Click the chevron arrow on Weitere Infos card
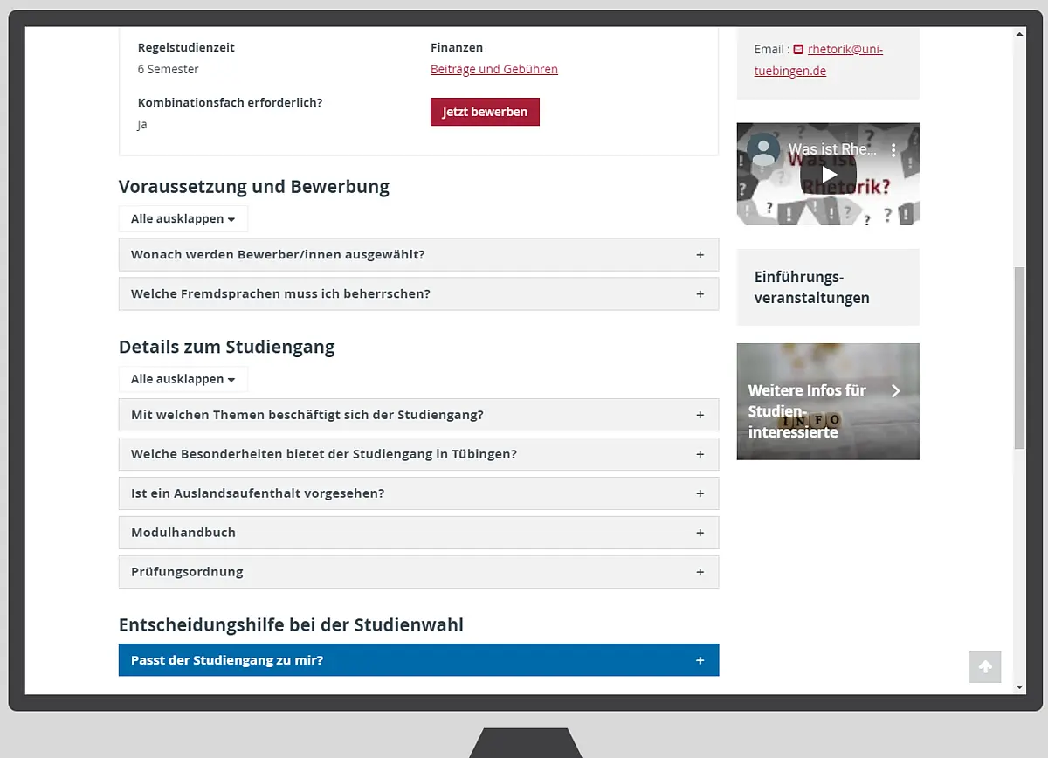 [895, 390]
